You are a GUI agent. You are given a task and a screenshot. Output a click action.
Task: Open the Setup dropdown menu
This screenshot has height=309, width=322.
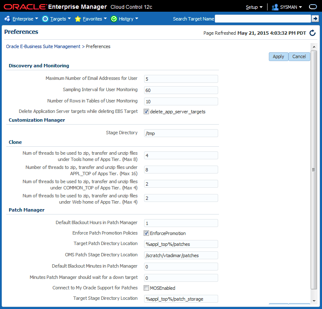[254, 7]
